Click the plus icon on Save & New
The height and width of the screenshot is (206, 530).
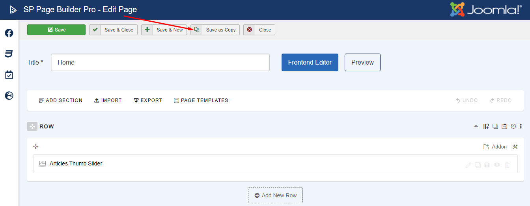pos(147,30)
